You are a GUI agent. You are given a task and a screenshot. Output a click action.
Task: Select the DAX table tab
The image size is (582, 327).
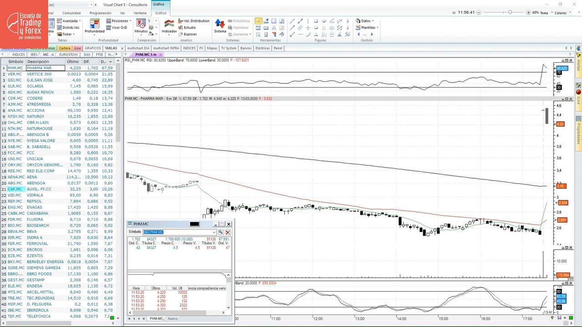point(87,54)
